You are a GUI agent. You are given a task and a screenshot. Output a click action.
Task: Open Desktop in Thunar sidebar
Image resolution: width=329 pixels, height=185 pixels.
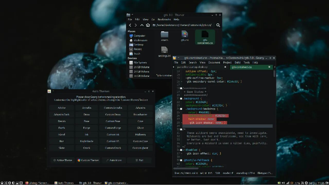click(136, 45)
